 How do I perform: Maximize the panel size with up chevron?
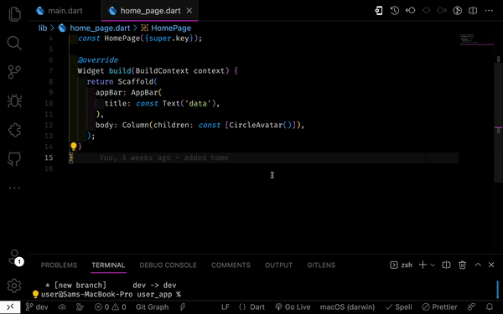(478, 265)
